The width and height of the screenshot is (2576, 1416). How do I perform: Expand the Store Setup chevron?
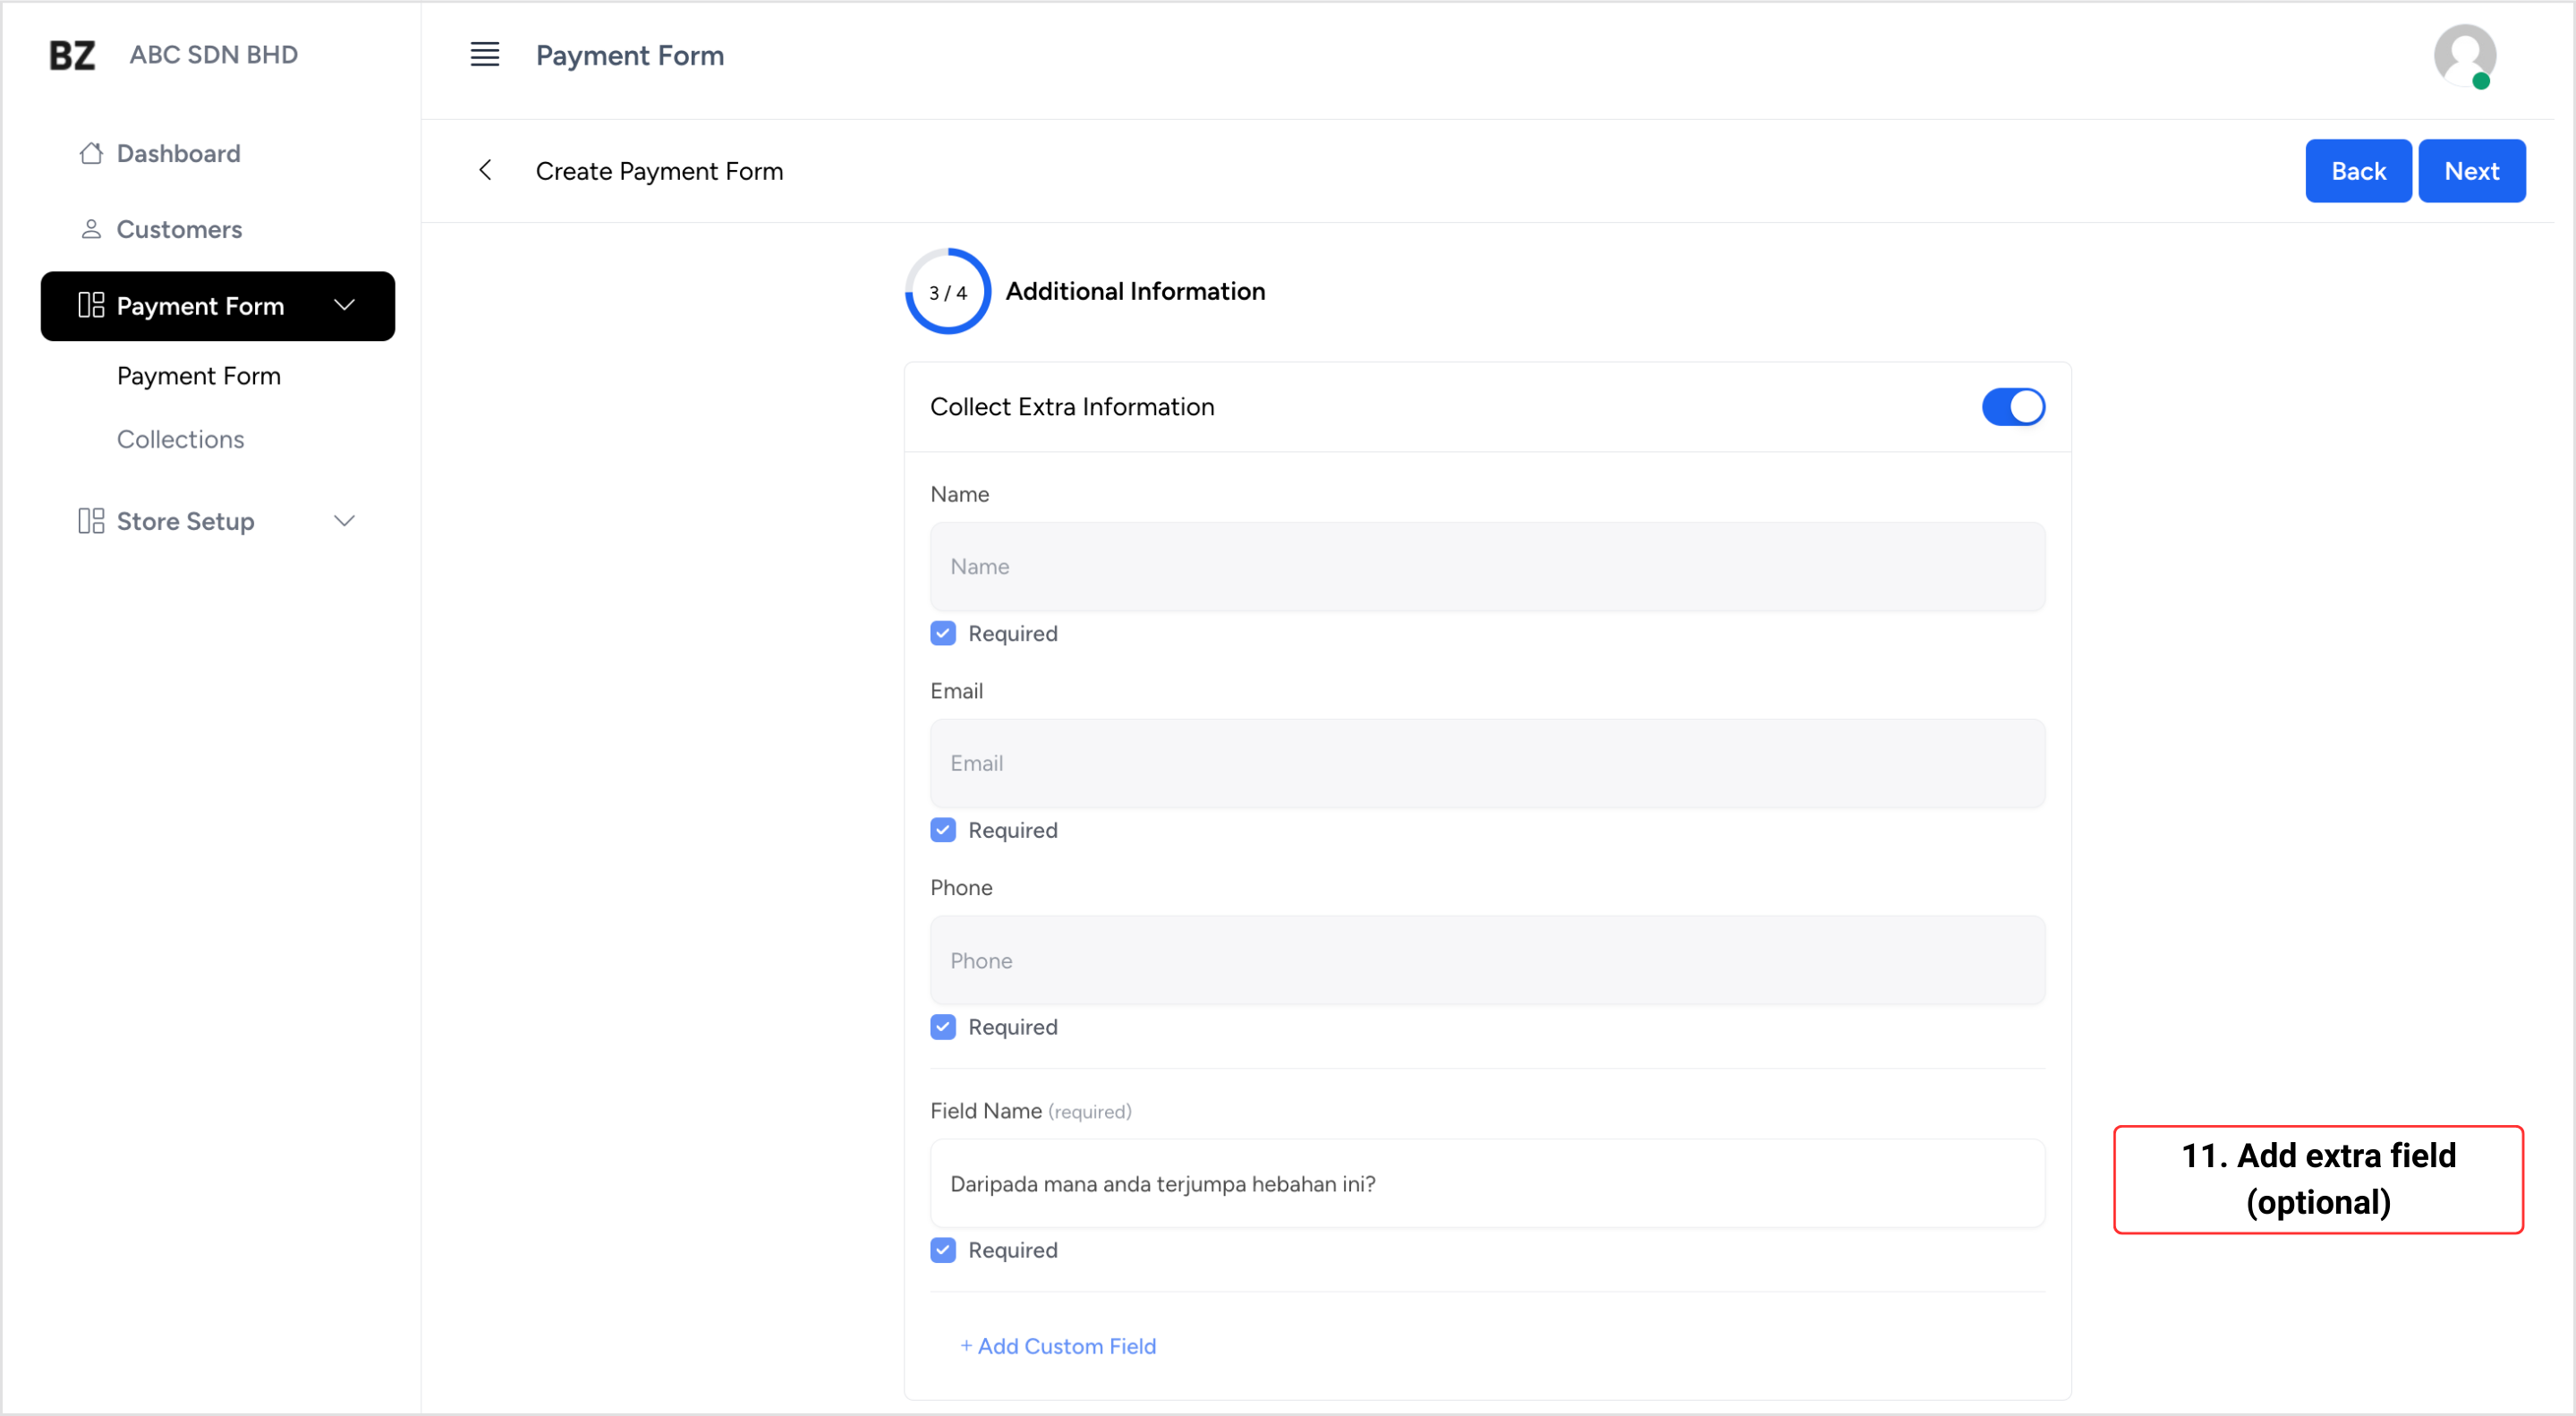(344, 521)
